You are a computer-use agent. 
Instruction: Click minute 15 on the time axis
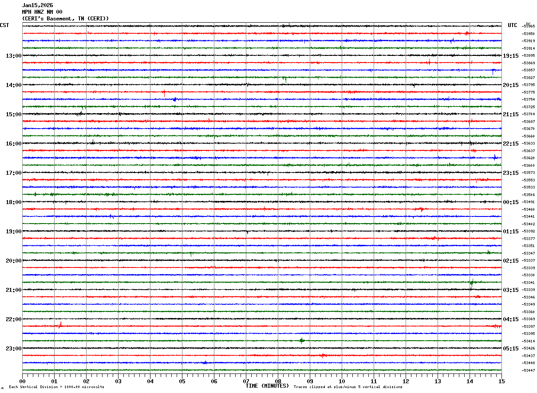(x=501, y=381)
